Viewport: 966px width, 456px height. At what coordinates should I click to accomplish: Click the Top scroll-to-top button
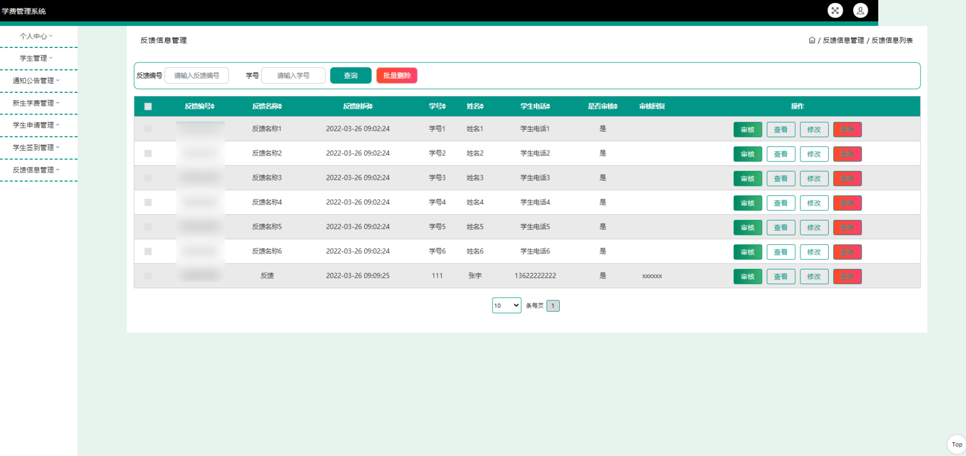pyautogui.click(x=957, y=445)
